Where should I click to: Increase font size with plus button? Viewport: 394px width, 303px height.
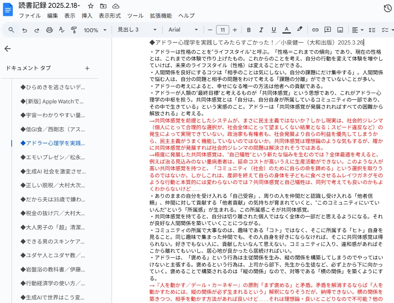click(x=235, y=30)
